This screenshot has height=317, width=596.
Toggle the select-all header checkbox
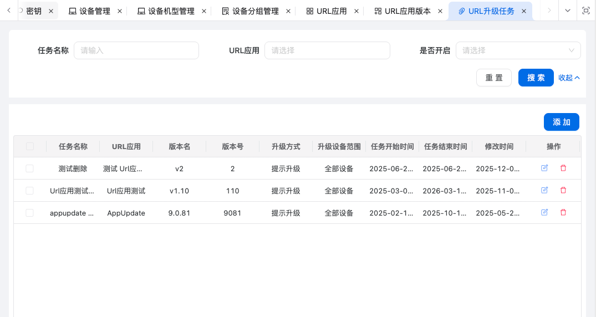(30, 146)
